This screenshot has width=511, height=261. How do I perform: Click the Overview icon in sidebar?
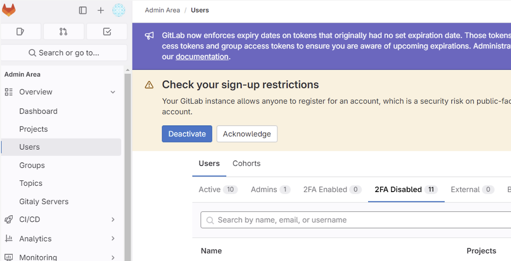[x=9, y=92]
